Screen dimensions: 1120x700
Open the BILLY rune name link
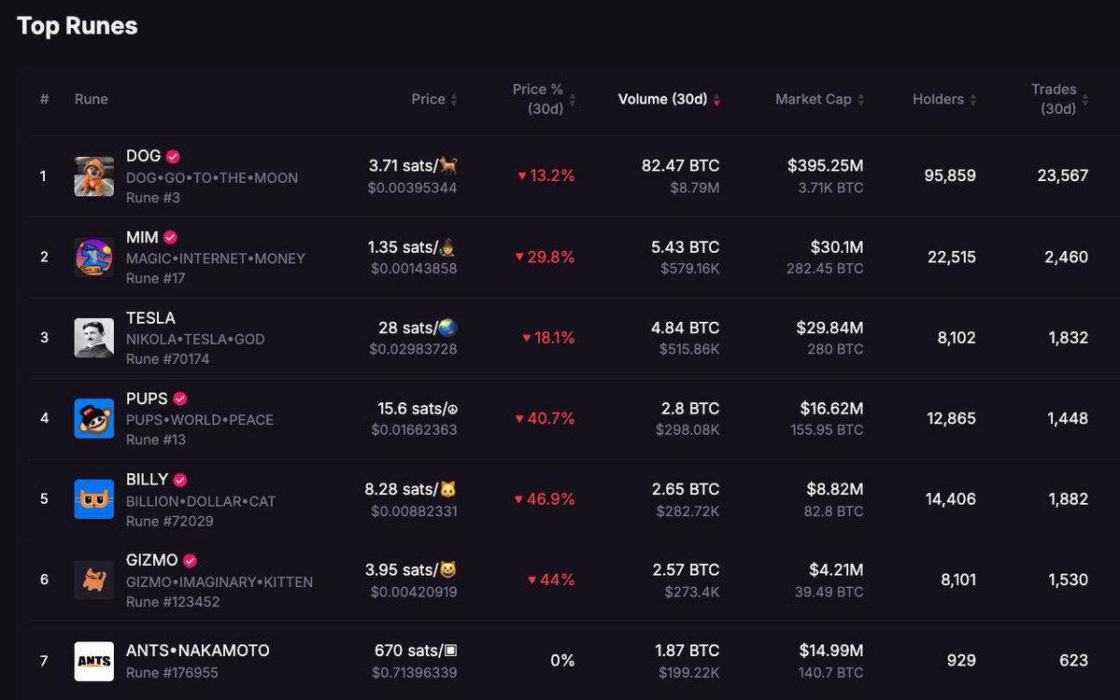point(148,479)
